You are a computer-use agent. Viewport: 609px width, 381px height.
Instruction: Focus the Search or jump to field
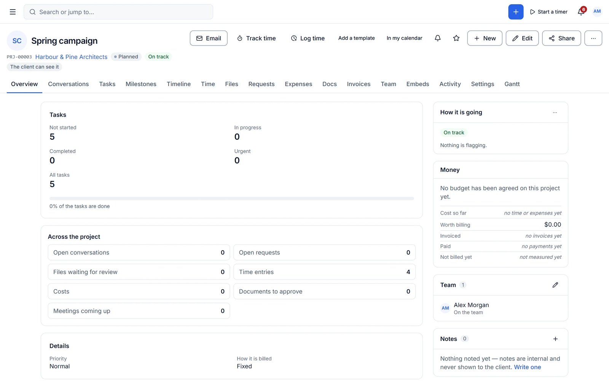(x=118, y=12)
